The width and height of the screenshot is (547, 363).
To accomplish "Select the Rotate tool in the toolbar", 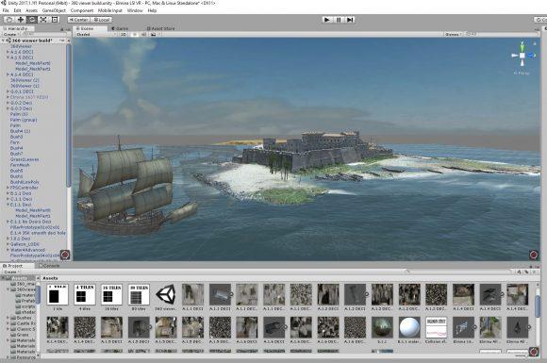I will point(32,20).
